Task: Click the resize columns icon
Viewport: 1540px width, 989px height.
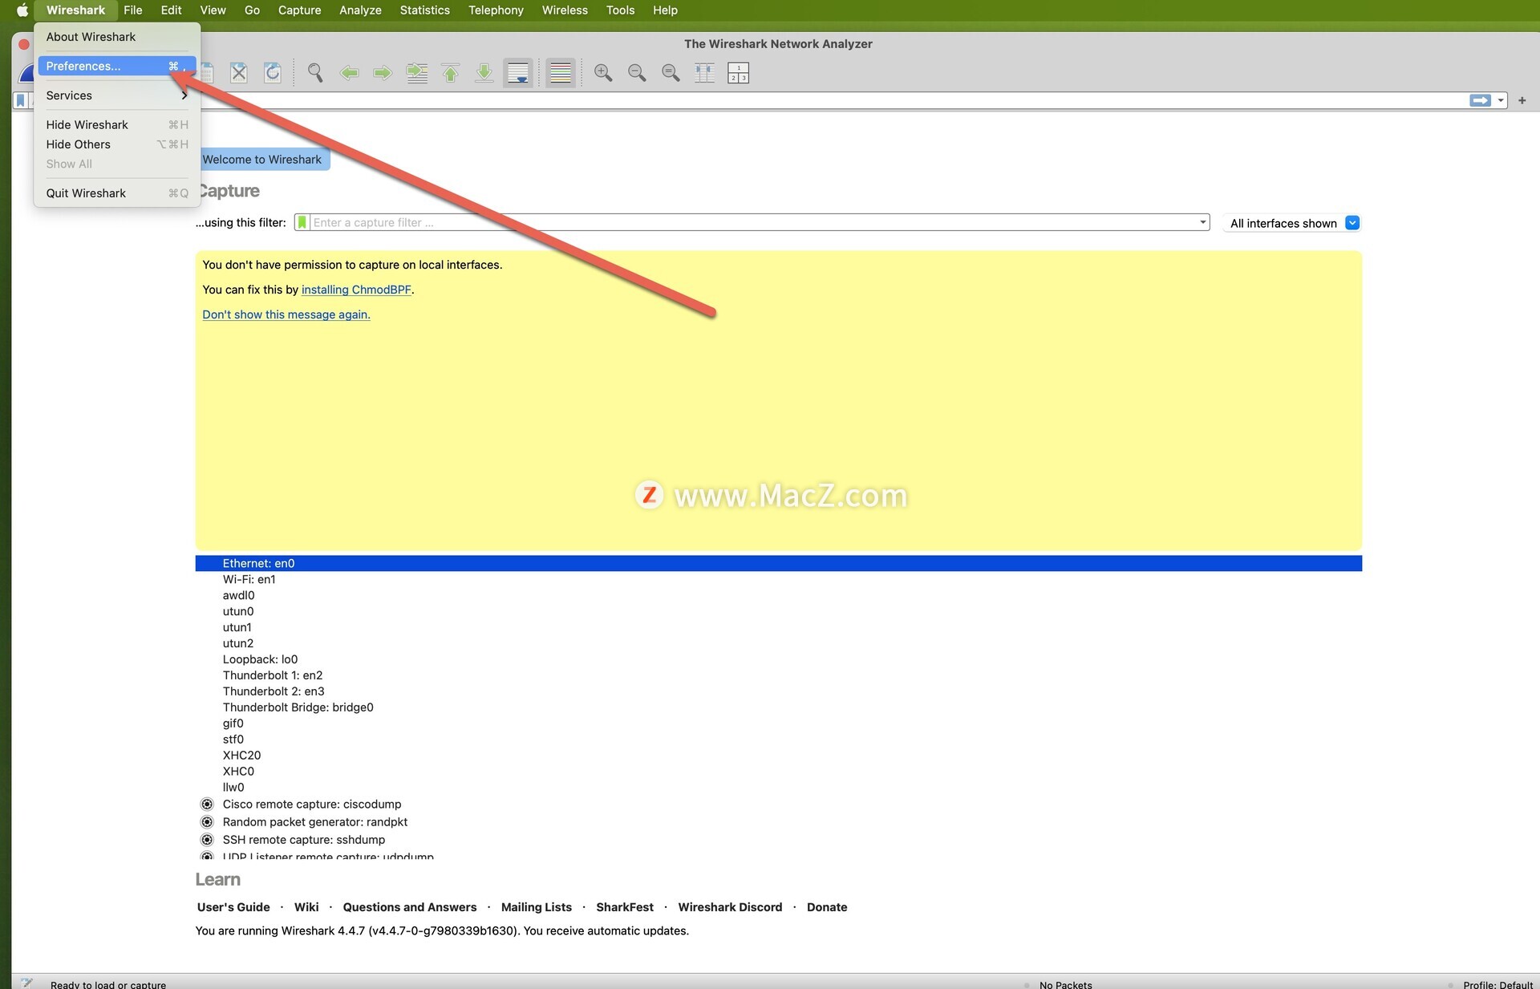Action: click(704, 73)
